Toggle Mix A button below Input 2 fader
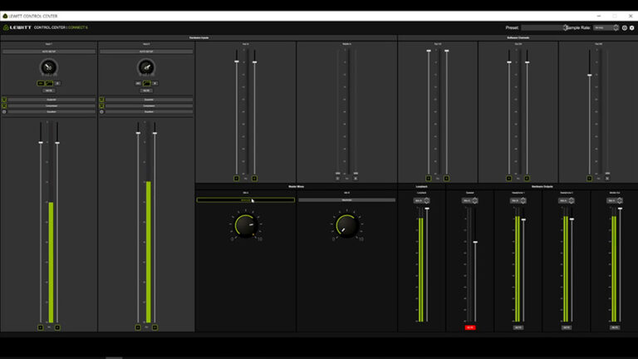This screenshot has width=638, height=359. (138, 327)
